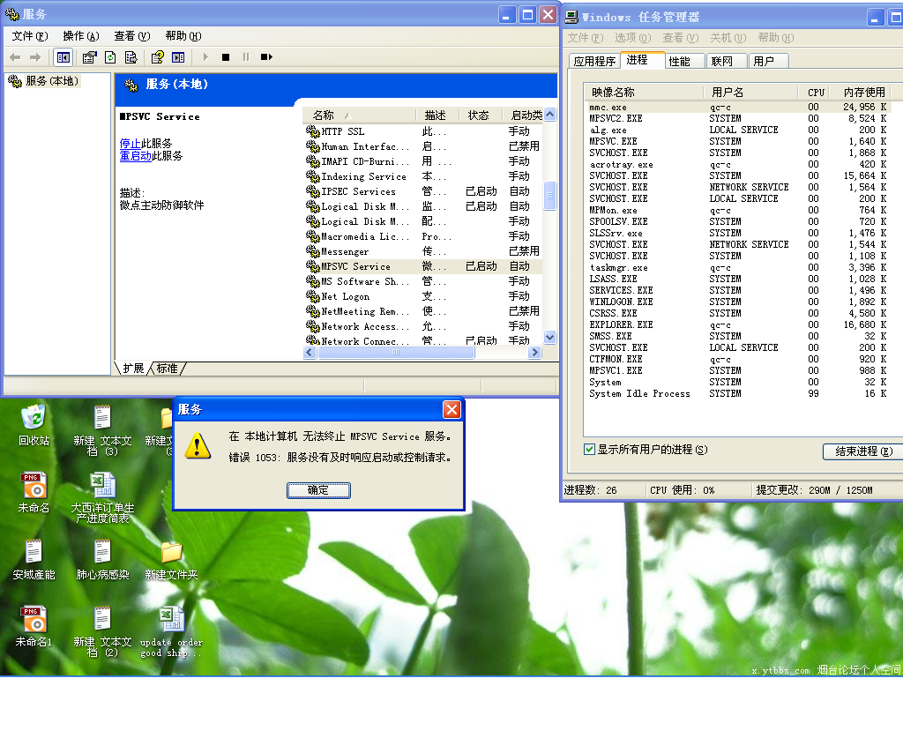Select the 未命名 PNG desktop icon
The width and height of the screenshot is (903, 738).
(34, 492)
